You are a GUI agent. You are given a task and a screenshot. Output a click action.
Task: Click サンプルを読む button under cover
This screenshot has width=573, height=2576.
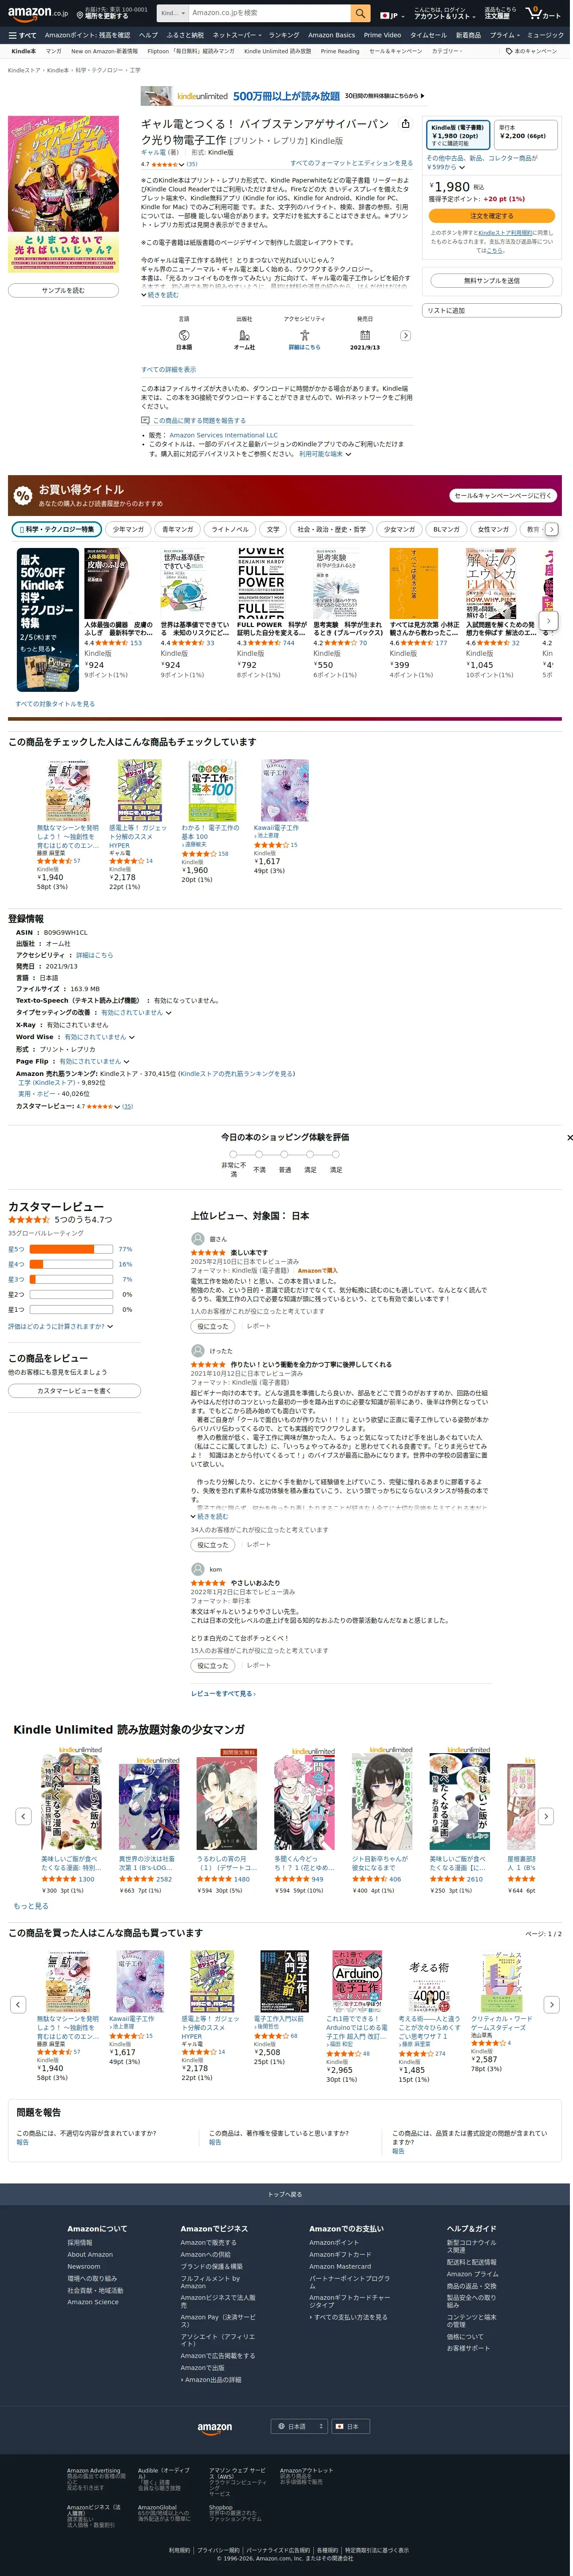(x=63, y=290)
